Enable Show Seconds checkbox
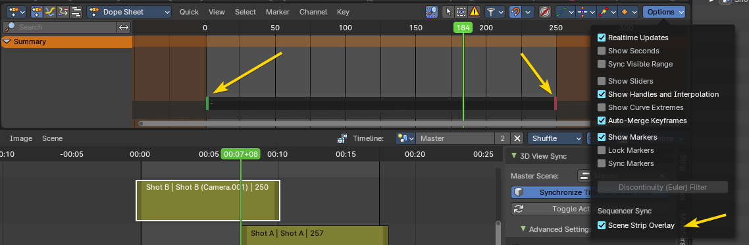The height and width of the screenshot is (245, 749). 602,51
